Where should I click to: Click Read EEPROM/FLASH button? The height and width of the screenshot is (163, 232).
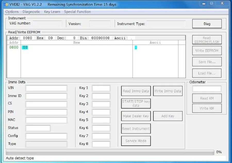pyautogui.click(x=207, y=40)
